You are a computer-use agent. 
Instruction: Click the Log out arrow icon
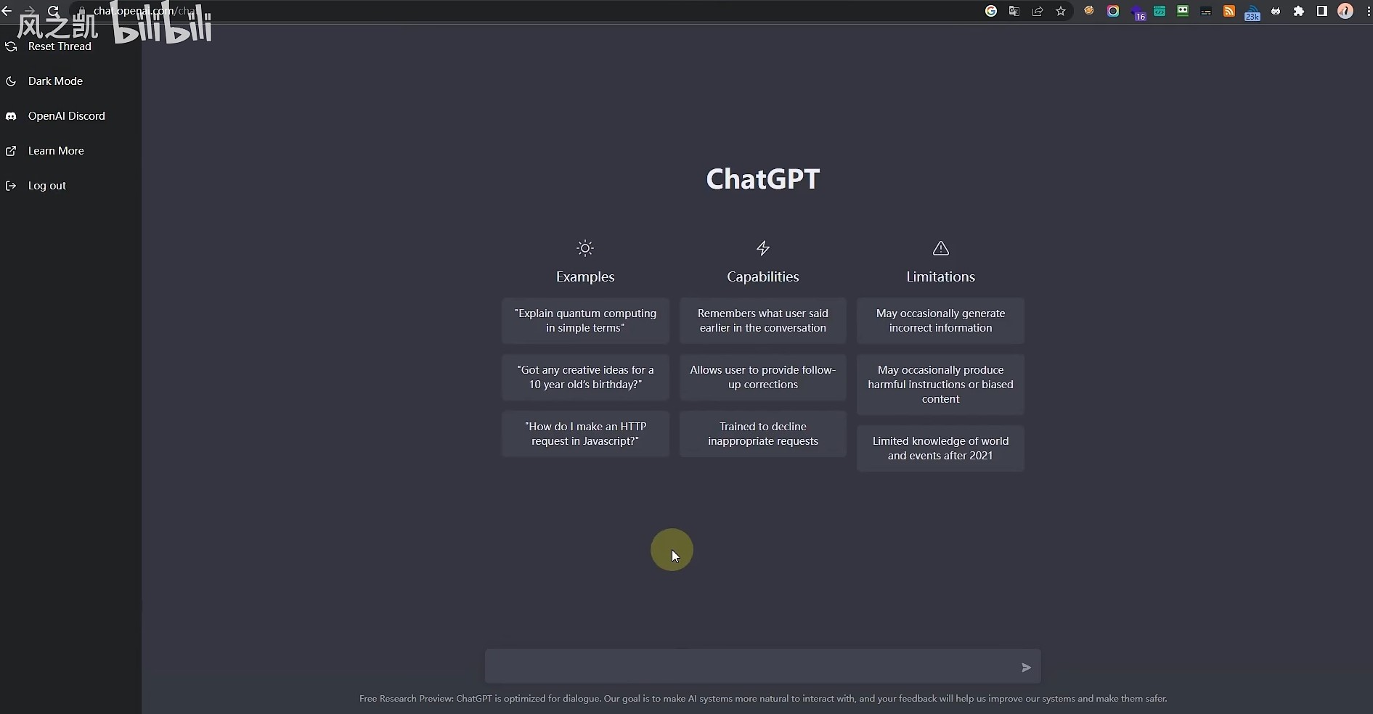pos(11,186)
